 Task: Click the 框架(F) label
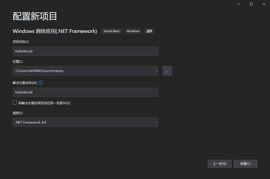tap(18, 113)
